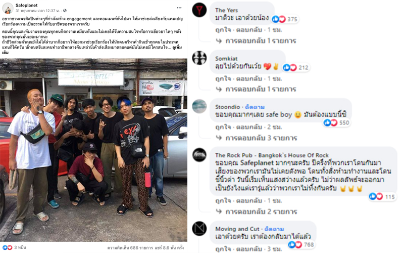
Task: View reactions on The Yers comment (375)
Action: 285,19
